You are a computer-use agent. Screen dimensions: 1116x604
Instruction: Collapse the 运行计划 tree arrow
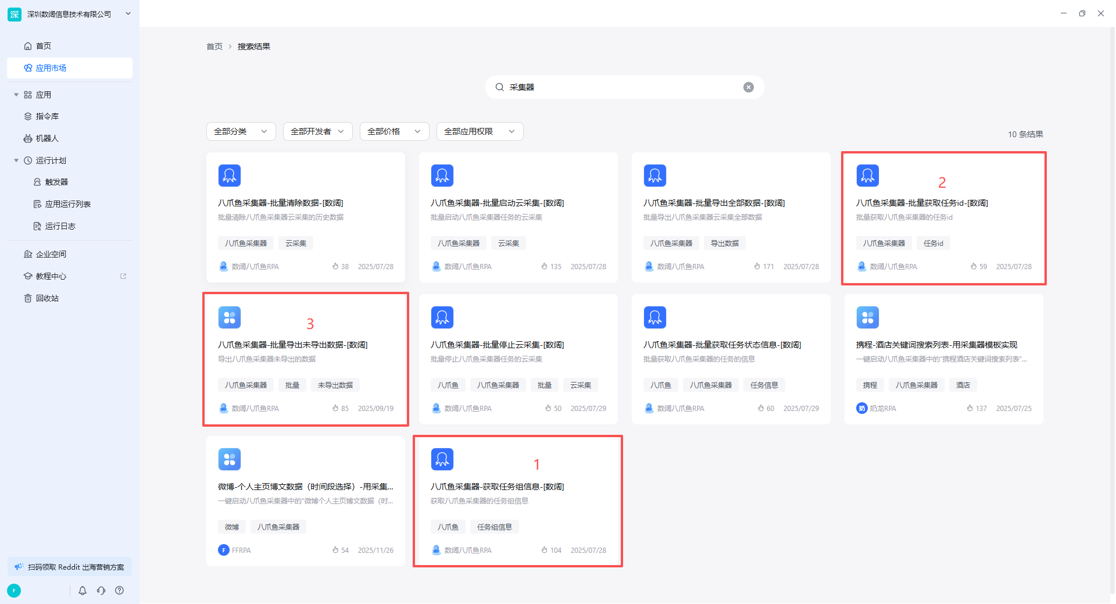16,160
